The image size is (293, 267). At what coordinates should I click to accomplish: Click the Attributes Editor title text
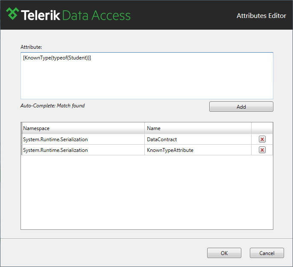261,16
